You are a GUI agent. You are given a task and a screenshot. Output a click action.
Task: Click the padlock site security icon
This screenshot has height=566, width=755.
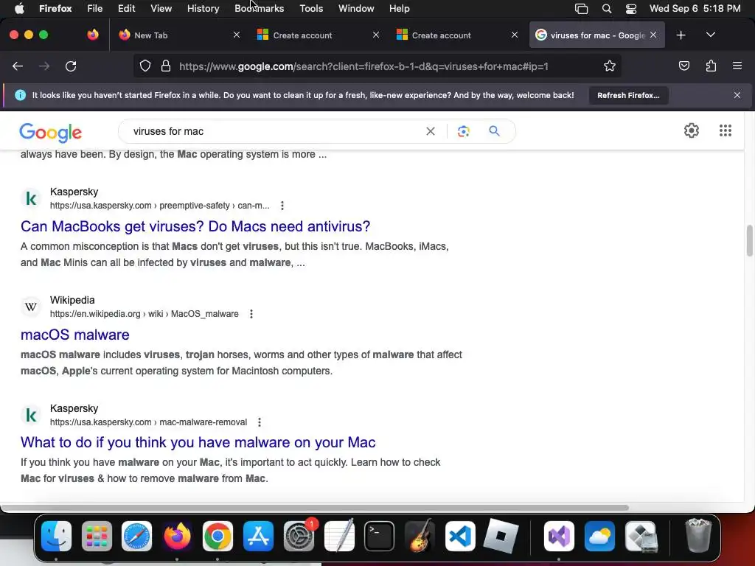[166, 66]
